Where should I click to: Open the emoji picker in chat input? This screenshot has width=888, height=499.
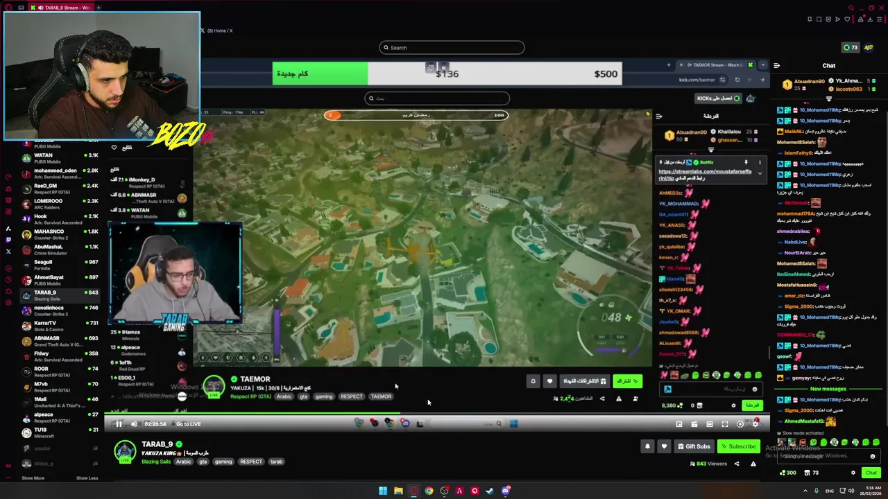pyautogui.click(x=873, y=456)
